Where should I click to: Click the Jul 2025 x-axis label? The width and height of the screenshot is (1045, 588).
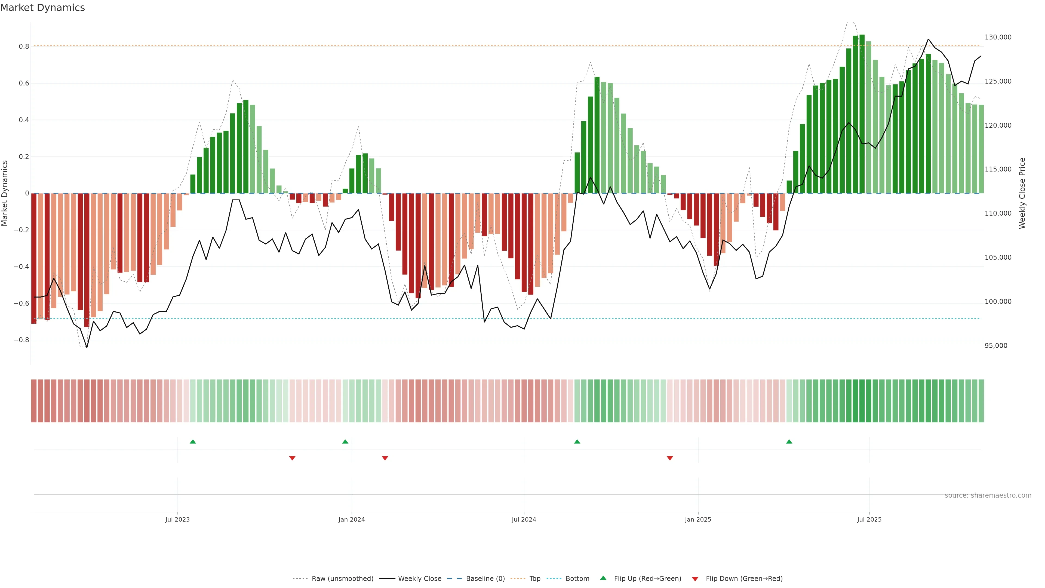pos(869,519)
